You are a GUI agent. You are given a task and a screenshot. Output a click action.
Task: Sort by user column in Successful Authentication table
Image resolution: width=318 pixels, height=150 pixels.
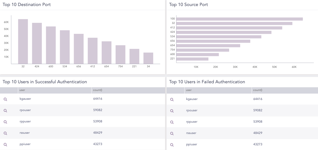point(22,90)
